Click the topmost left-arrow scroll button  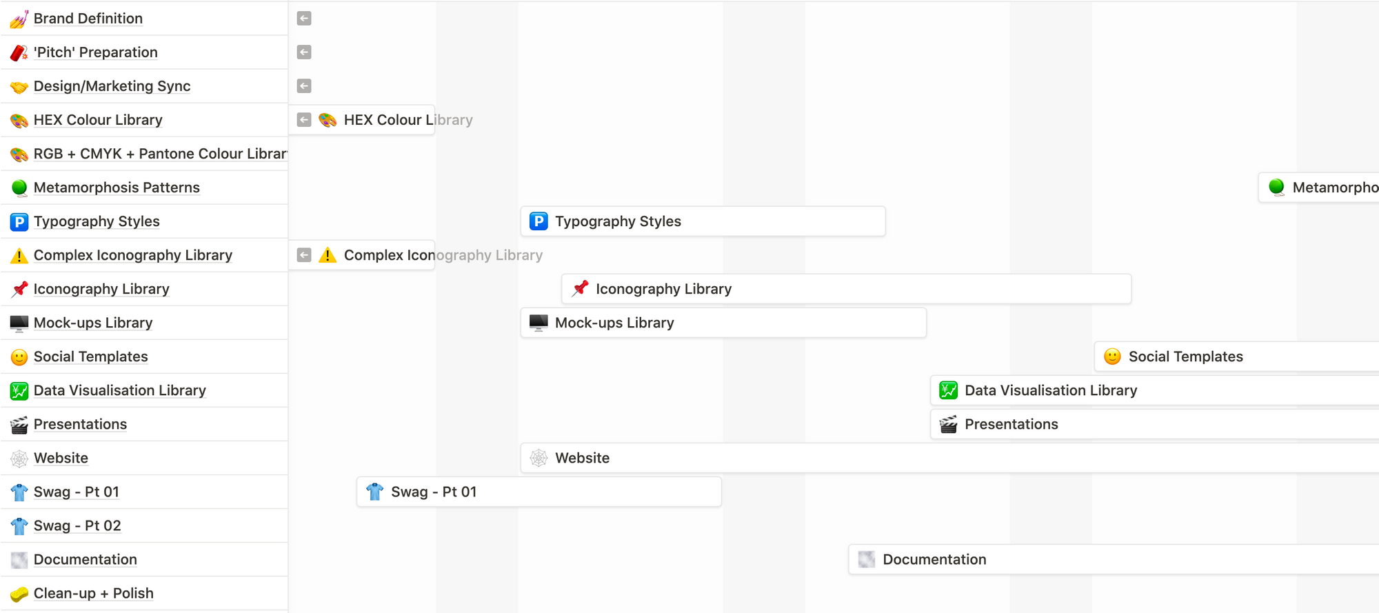pos(303,18)
